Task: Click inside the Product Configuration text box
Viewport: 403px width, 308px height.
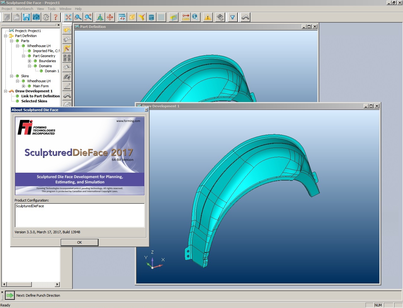Action: coord(80,215)
